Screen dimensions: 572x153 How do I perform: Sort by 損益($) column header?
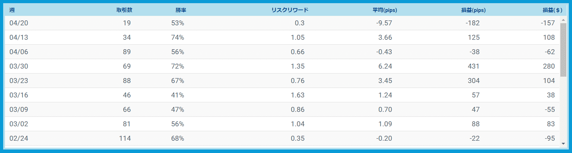tap(552, 10)
